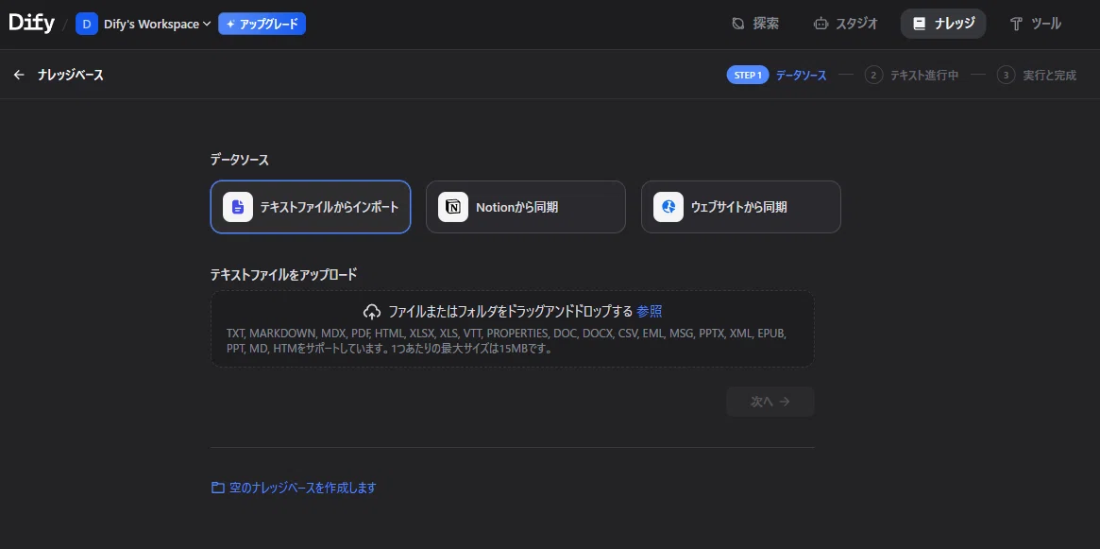1100x549 pixels.
Task: Click the text file document icon
Action: (x=238, y=207)
